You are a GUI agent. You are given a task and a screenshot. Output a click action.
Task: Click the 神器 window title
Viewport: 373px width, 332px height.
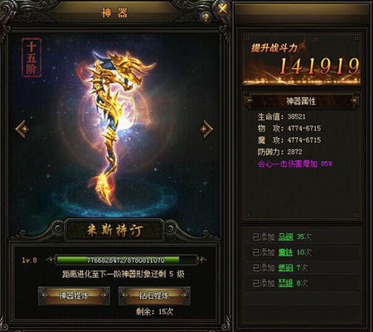click(114, 12)
